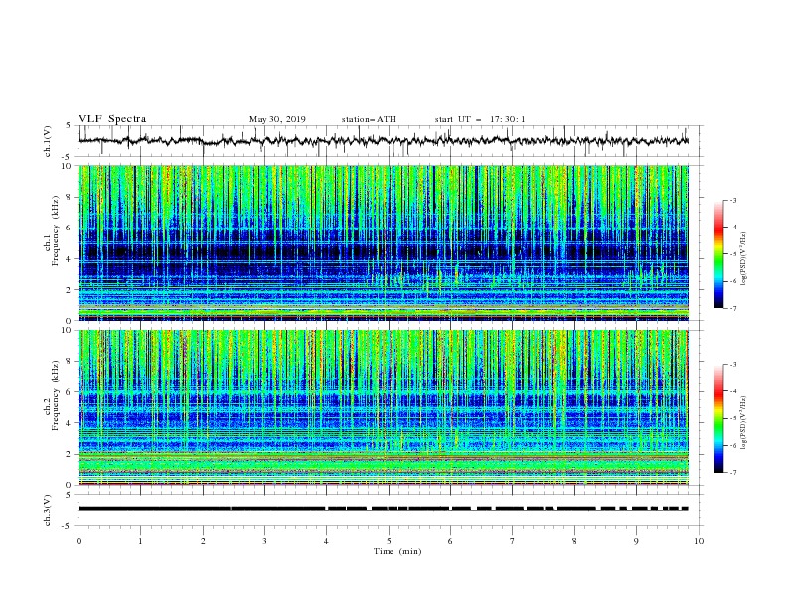
Task: Click time tick label '10' on the x-axis
Action: 699,541
